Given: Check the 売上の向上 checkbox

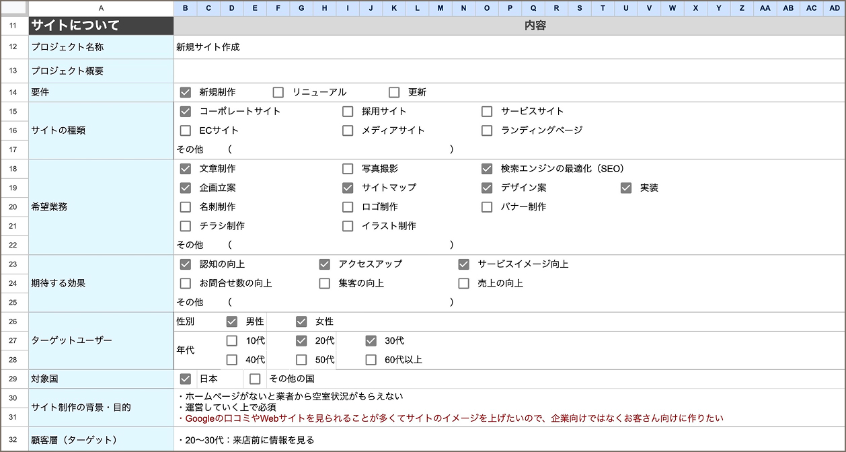Looking at the screenshot, I should (x=463, y=283).
